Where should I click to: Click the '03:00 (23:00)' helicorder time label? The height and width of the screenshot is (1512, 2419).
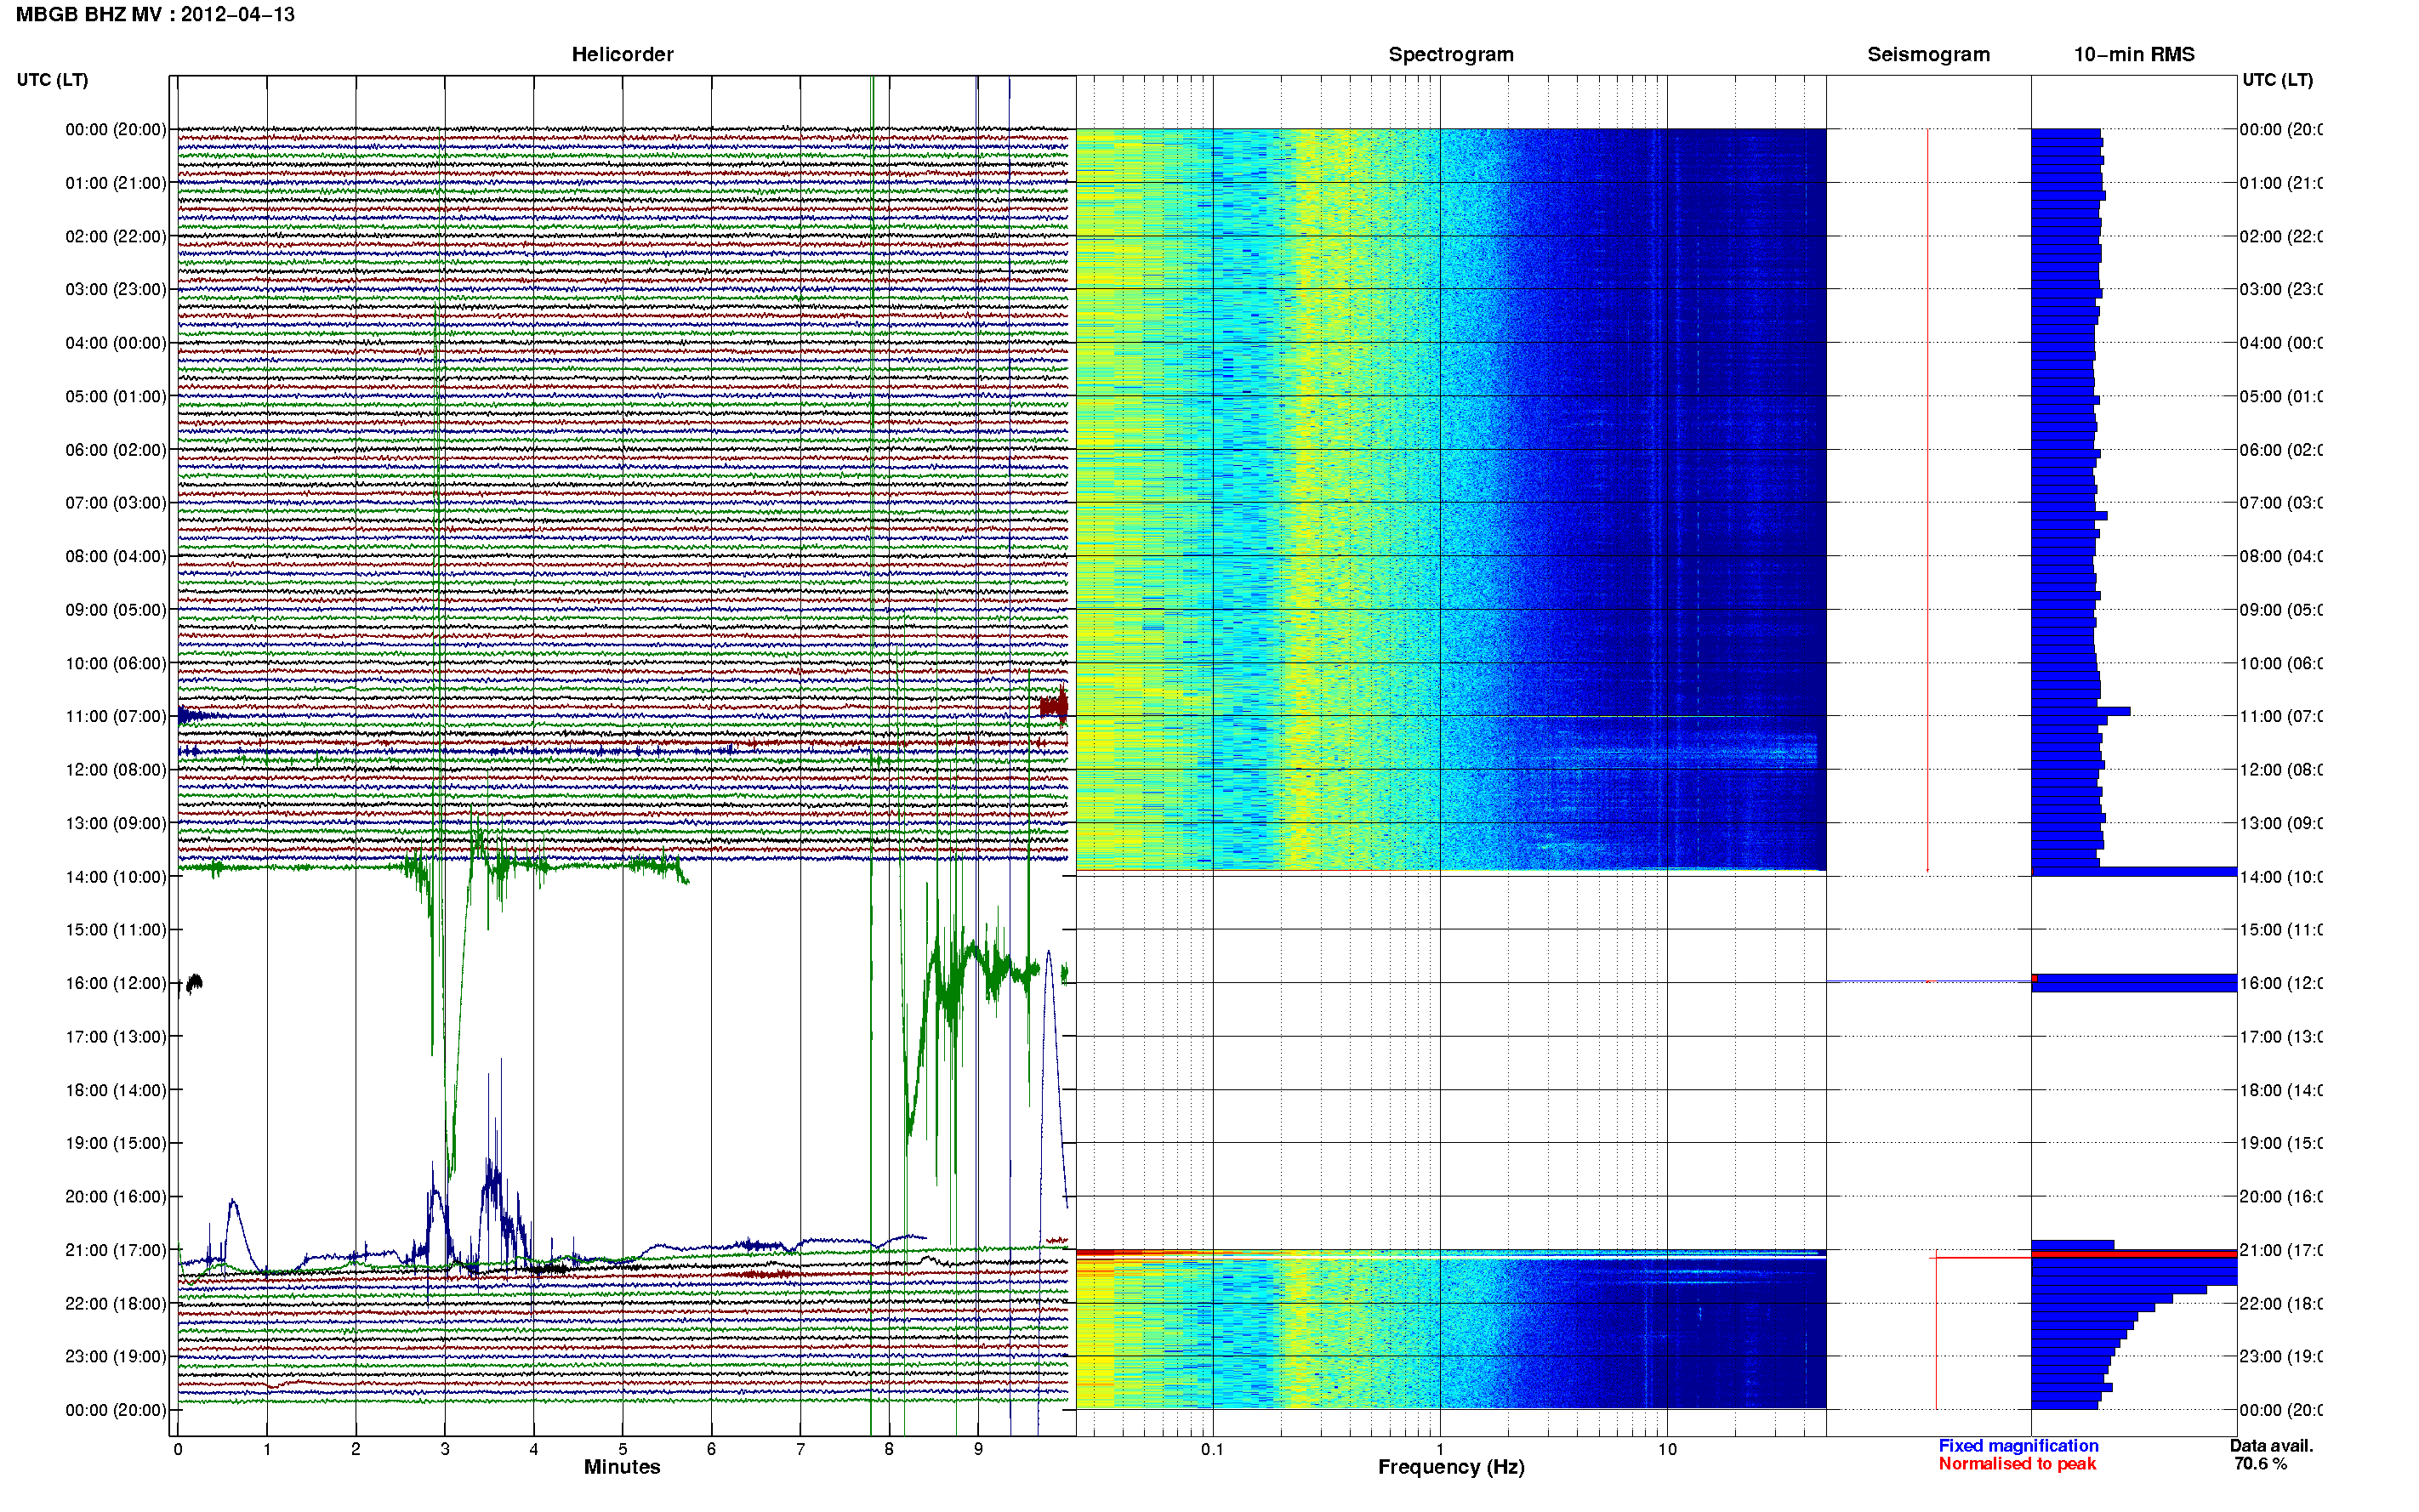point(116,289)
